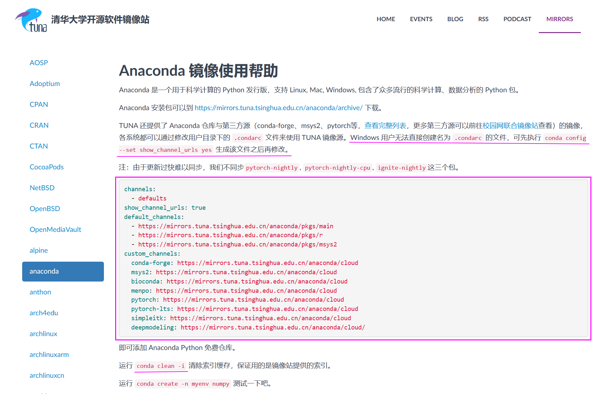Viewport: 601px width, 394px height.
Task: Click the 'show_channel_urls: true' line in code
Action: click(x=165, y=208)
